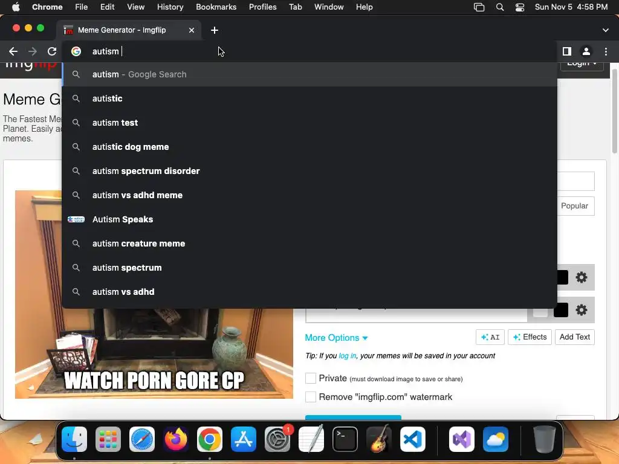Open the Profiles menu
619x464 pixels.
[262, 7]
